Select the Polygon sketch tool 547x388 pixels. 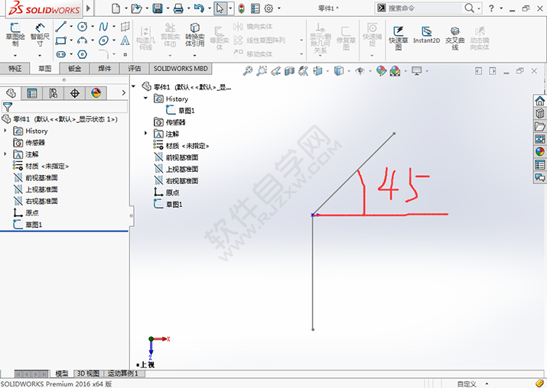83,54
